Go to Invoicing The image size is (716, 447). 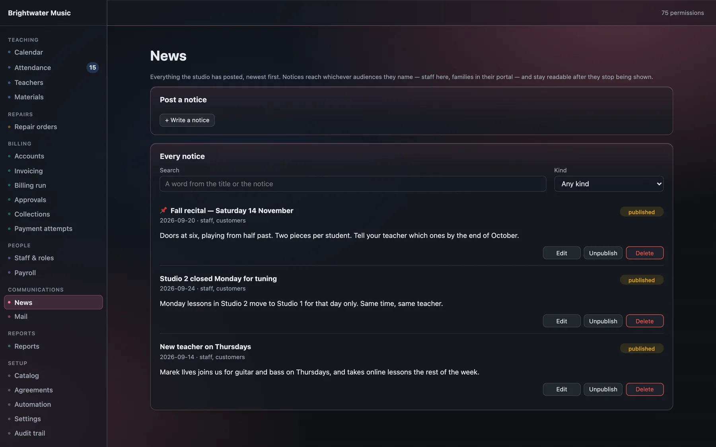pos(53,171)
